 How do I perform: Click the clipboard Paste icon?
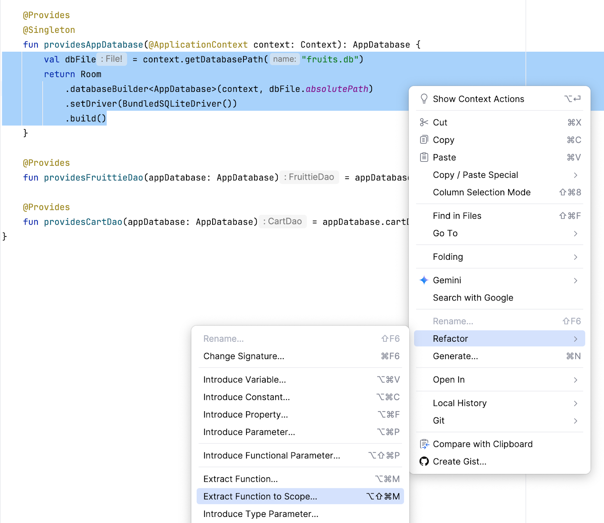[x=424, y=157]
